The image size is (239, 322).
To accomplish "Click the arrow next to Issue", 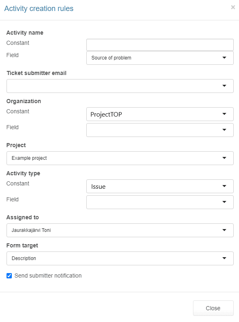I will (x=224, y=186).
